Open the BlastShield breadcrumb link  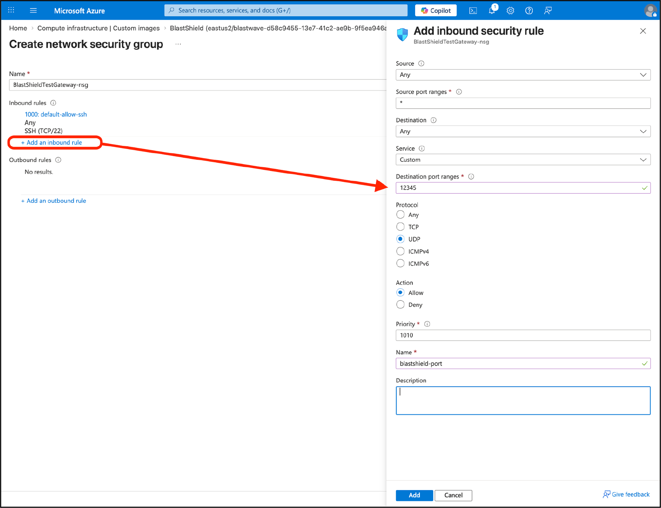(x=278, y=28)
